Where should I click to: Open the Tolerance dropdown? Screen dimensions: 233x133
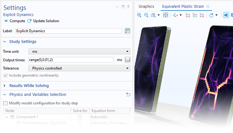79,68
